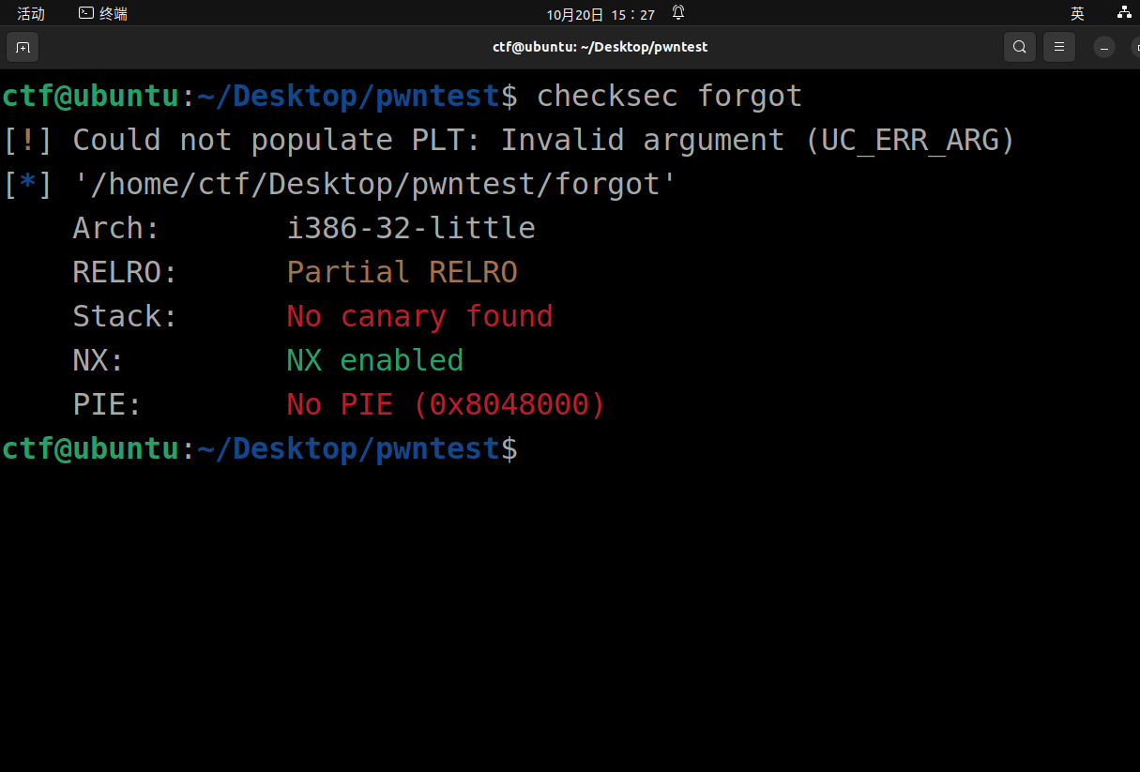Screen dimensions: 1140x772
Task: Click the terminal search icon
Action: tap(1020, 47)
